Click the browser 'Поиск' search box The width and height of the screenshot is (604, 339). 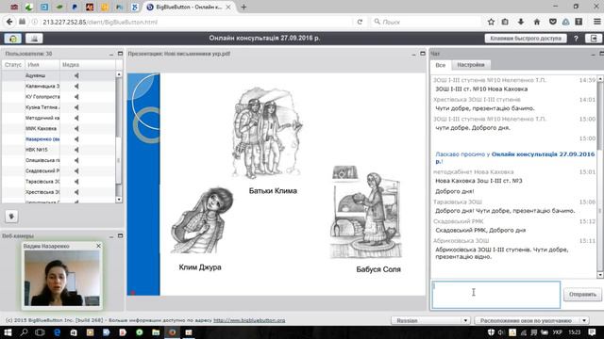pyautogui.click(x=426, y=22)
